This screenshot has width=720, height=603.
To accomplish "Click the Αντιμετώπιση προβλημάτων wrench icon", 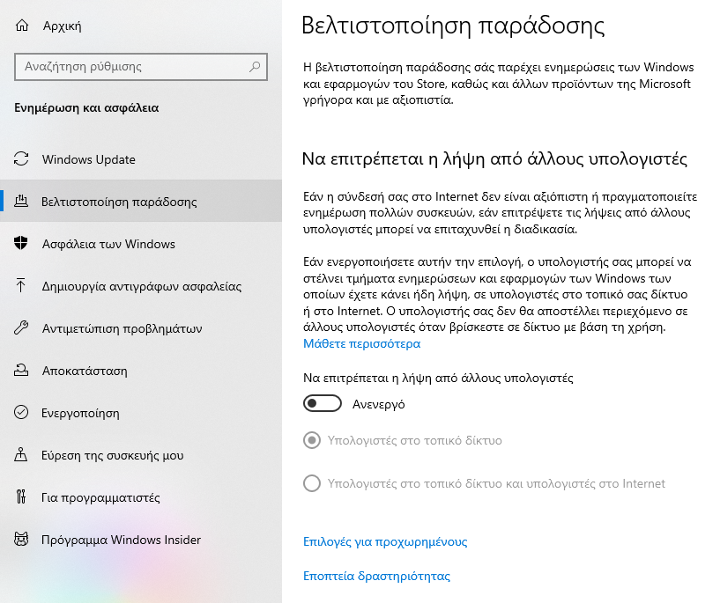I will point(21,327).
